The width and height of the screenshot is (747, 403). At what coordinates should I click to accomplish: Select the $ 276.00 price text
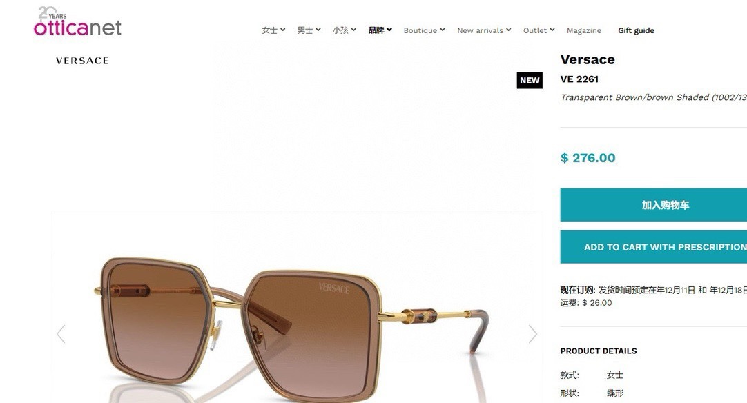tap(588, 157)
